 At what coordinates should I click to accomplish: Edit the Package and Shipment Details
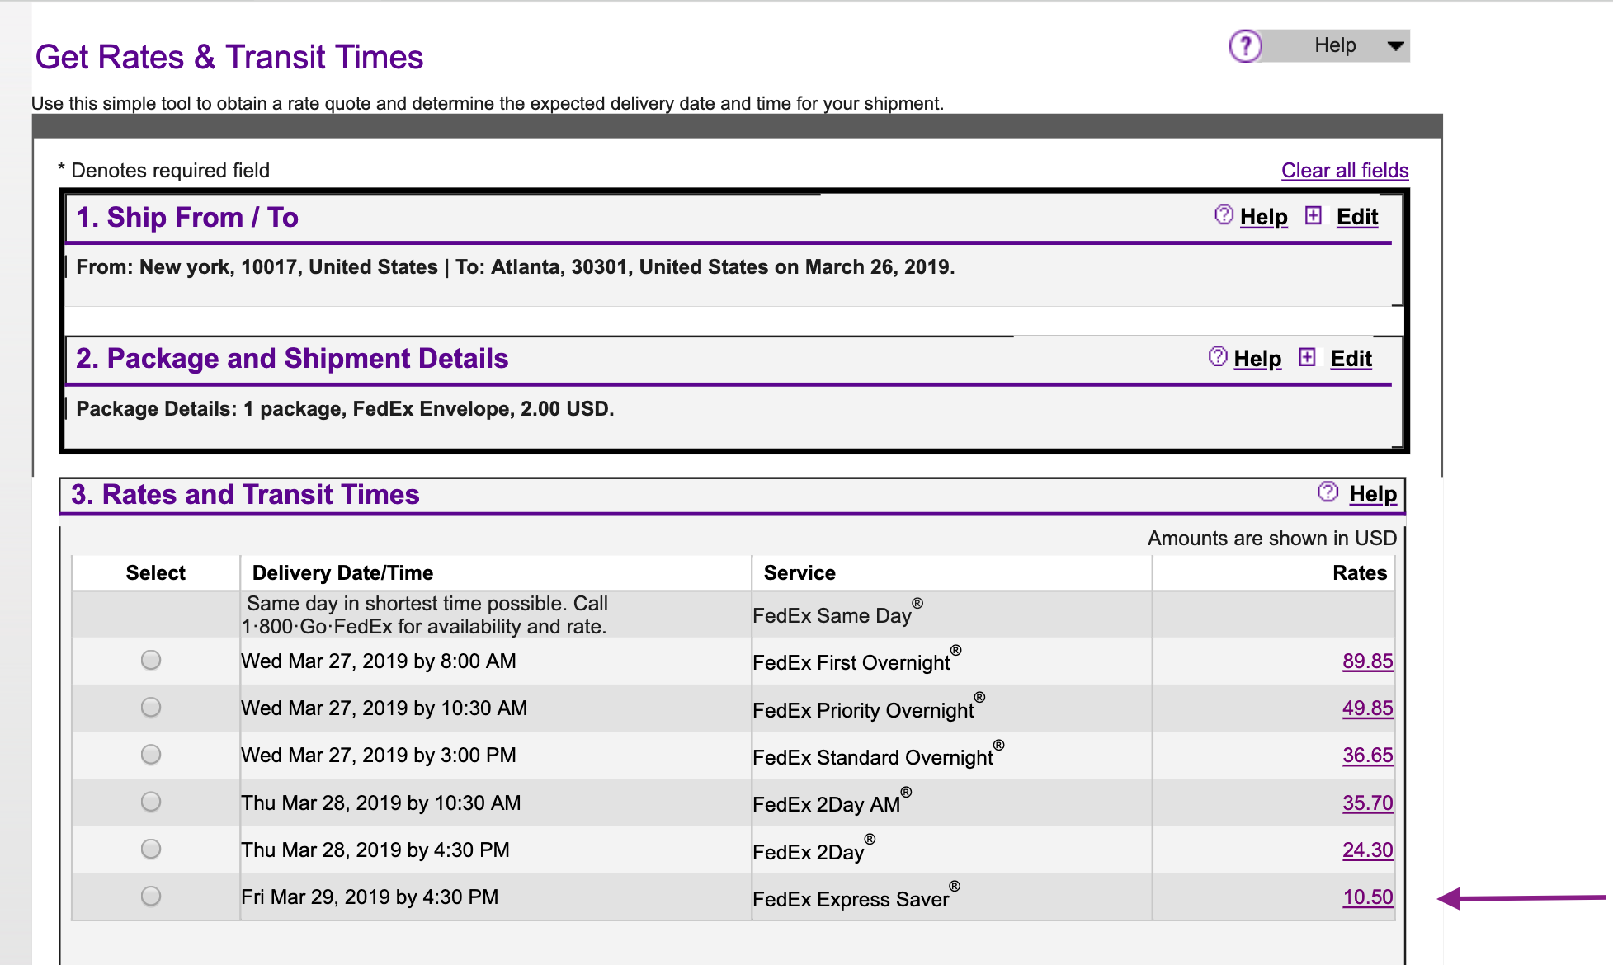(x=1351, y=359)
